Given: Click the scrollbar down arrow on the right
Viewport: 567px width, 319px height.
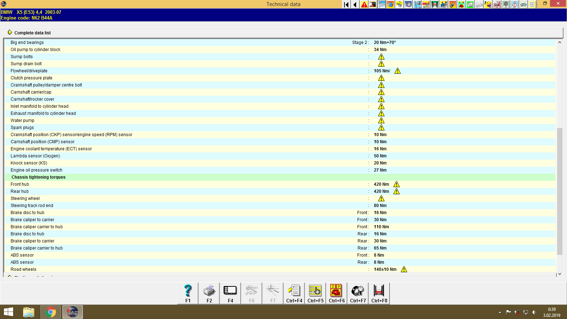Looking at the screenshot, I should 560,274.
